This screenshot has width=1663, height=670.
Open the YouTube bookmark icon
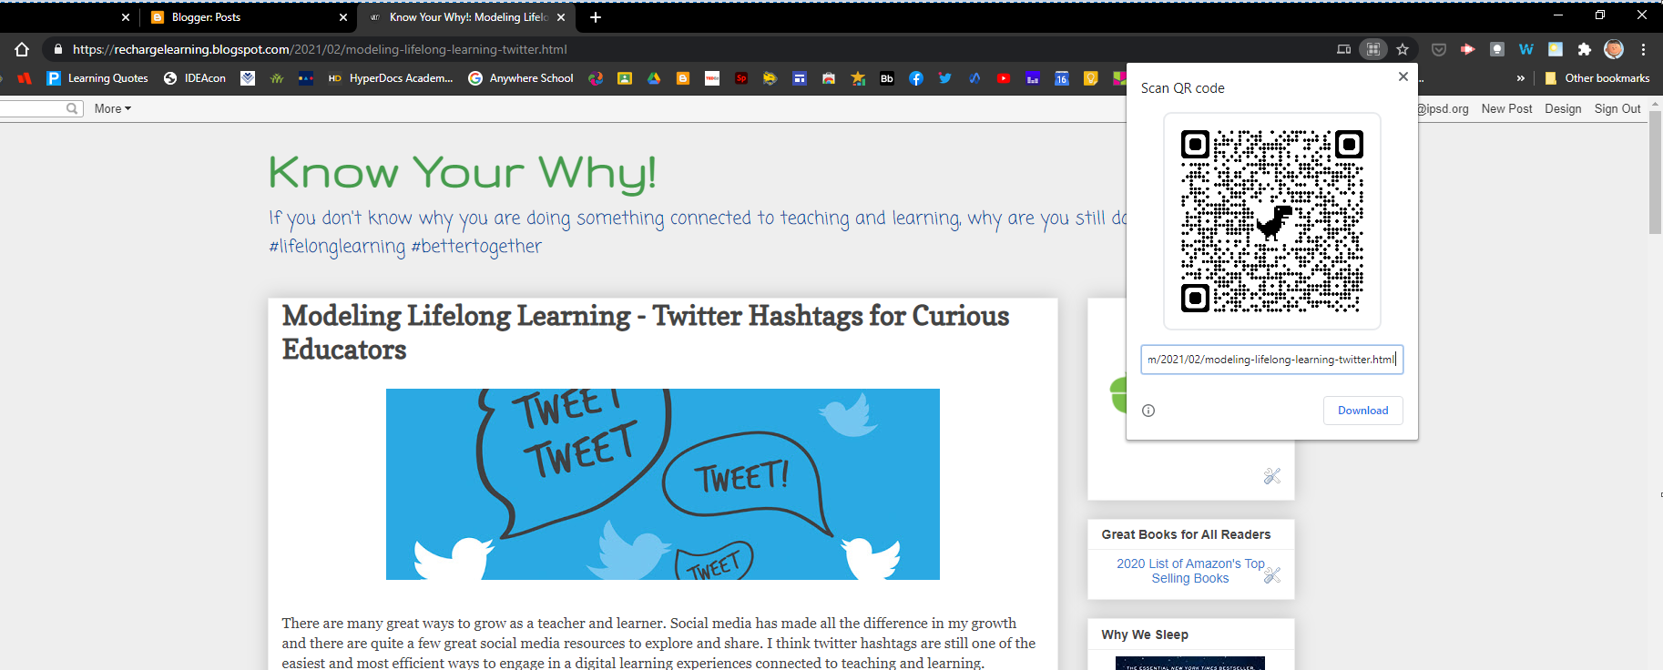tap(1004, 78)
